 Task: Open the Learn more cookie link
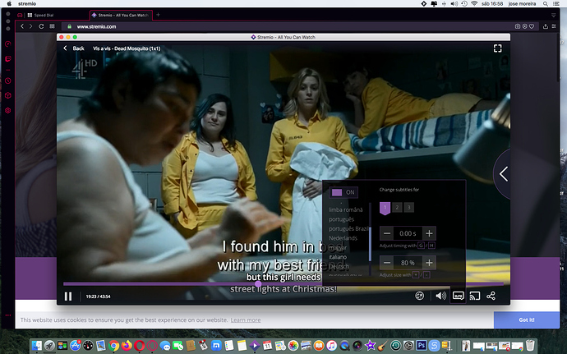[246, 320]
